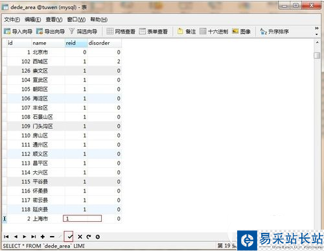Select the 海淀区 name cell
The width and height of the screenshot is (324, 251).
[x=48, y=99]
